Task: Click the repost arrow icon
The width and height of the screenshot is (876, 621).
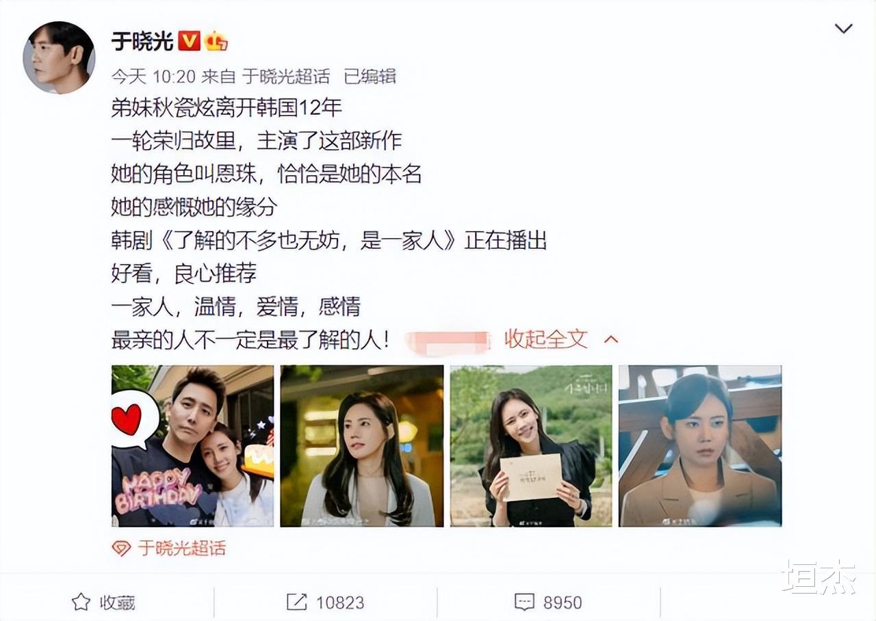Action: 296,602
